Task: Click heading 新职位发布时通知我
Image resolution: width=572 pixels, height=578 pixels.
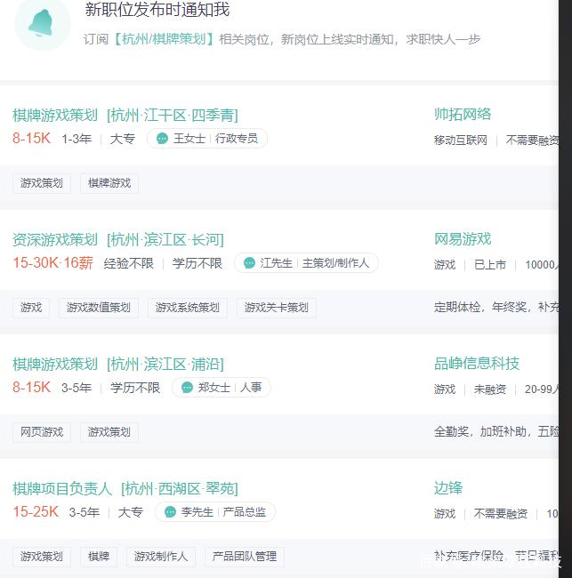Action: tap(157, 10)
